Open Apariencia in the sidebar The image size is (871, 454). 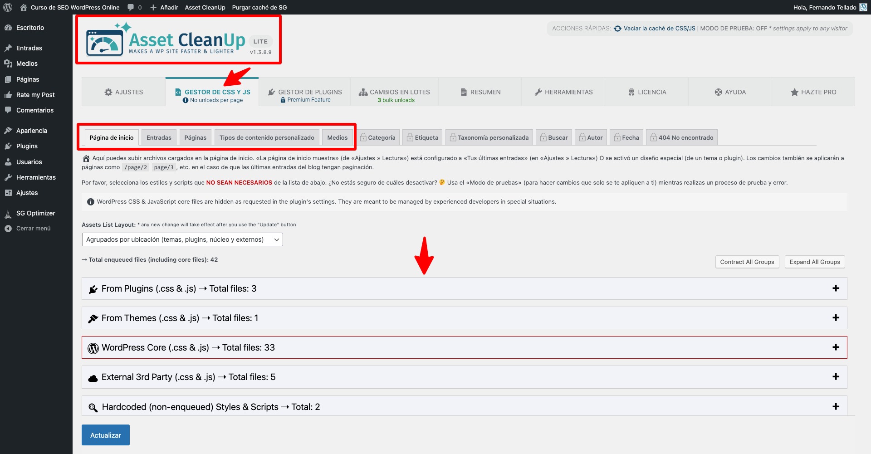click(32, 131)
